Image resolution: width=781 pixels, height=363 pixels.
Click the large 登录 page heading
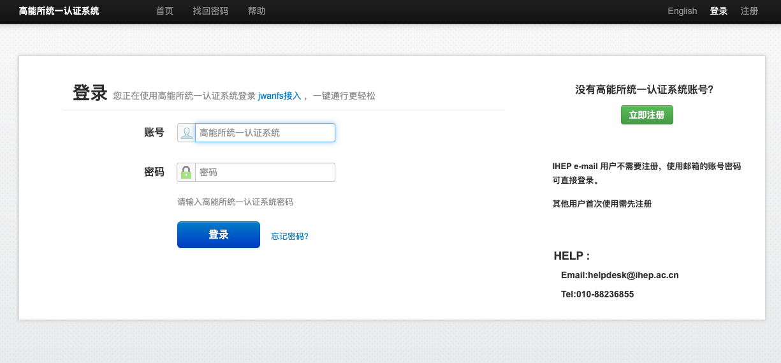pyautogui.click(x=90, y=93)
